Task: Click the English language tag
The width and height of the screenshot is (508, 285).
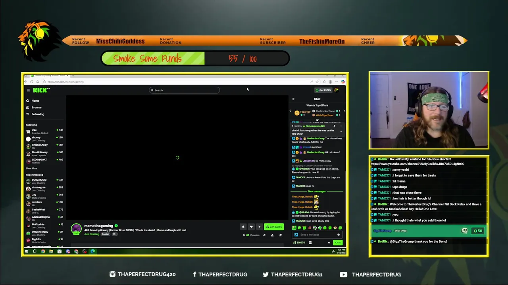Action: [105, 234]
